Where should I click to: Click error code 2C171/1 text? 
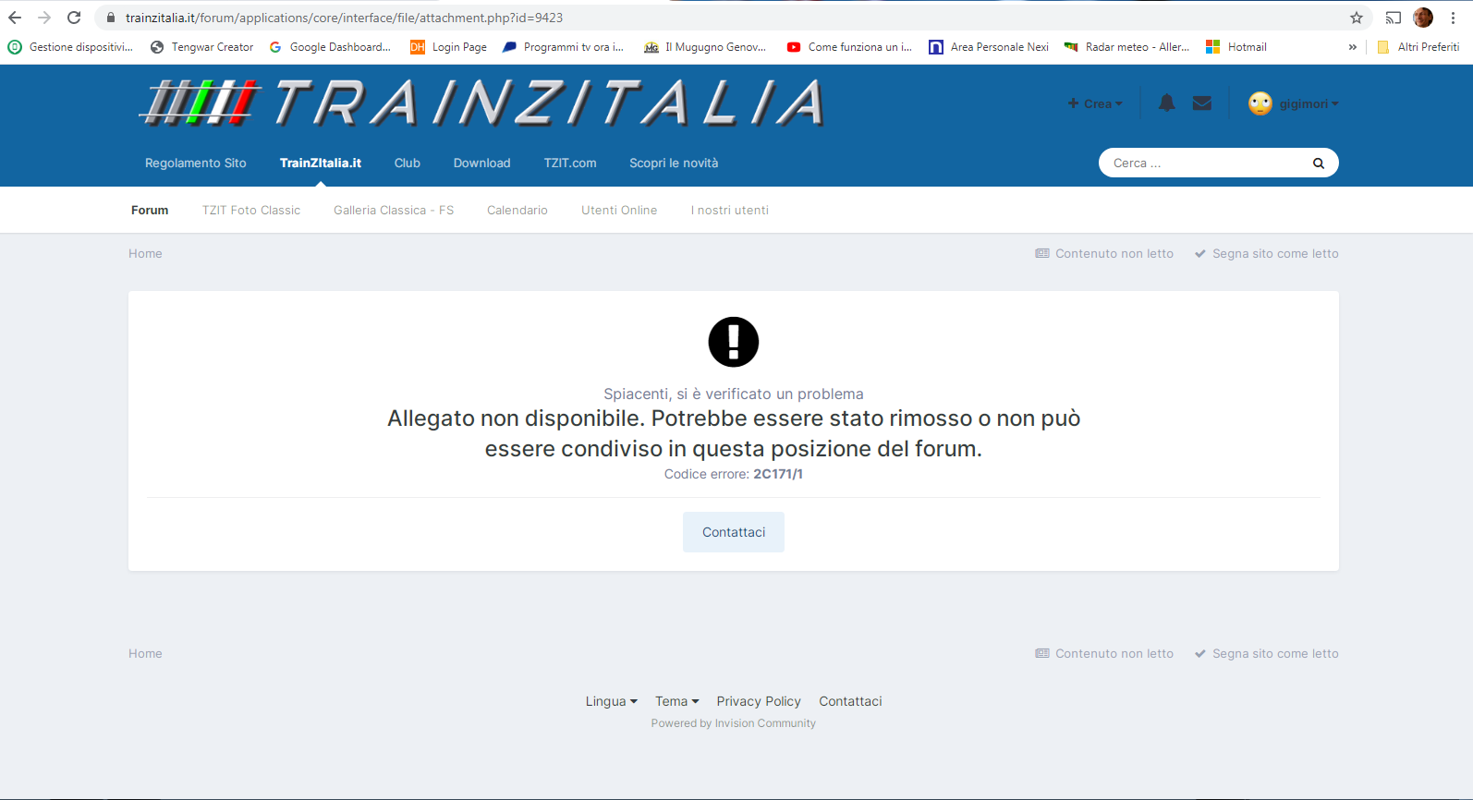pyautogui.click(x=778, y=474)
